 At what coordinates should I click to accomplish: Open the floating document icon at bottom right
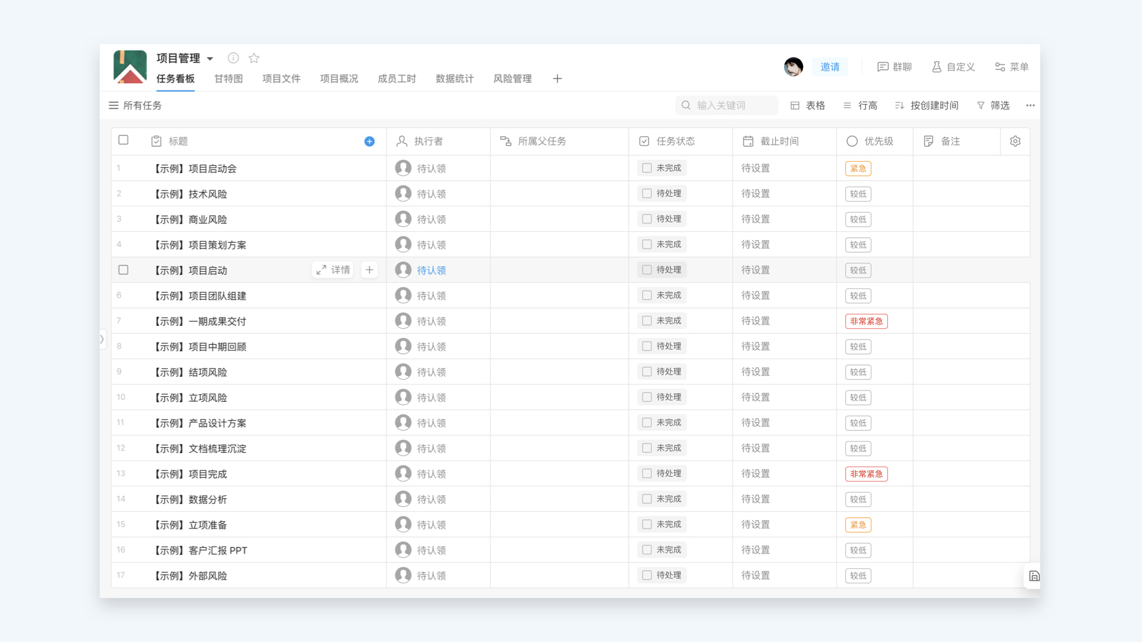[x=1034, y=576]
